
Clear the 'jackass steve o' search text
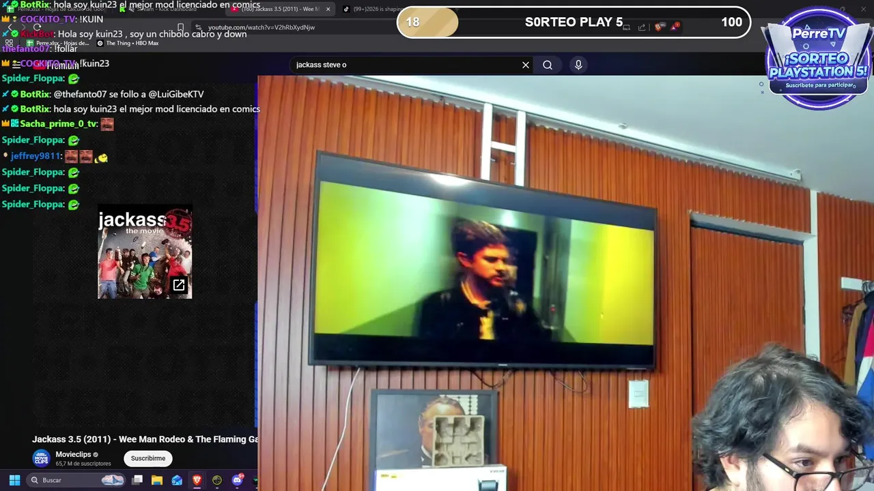[526, 65]
